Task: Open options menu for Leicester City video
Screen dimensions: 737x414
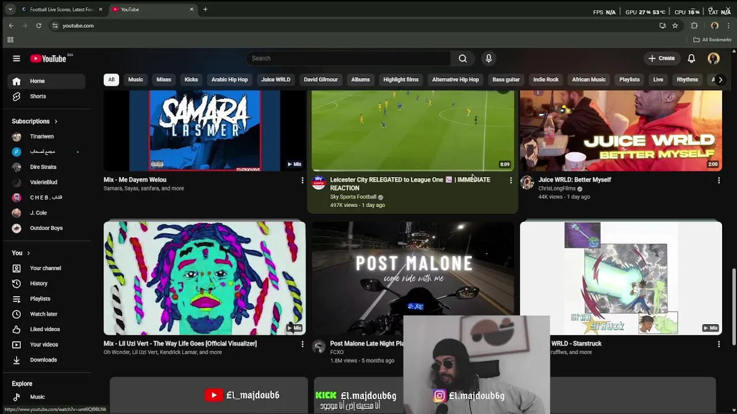Action: point(511,181)
